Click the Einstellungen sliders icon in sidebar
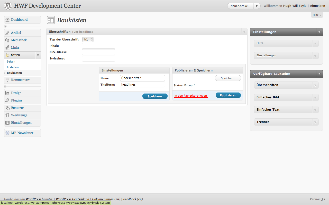Image resolution: width=329 pixels, height=205 pixels. (7, 123)
